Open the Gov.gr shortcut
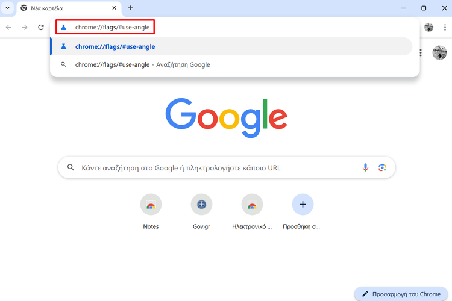 [x=201, y=212]
